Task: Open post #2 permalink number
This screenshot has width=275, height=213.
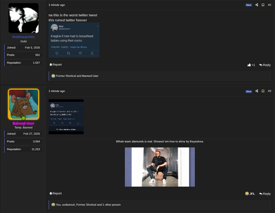Action: click(269, 5)
